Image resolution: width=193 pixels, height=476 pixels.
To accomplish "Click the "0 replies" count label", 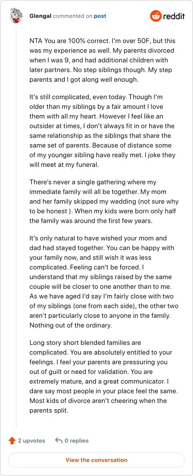I will (77, 441).
